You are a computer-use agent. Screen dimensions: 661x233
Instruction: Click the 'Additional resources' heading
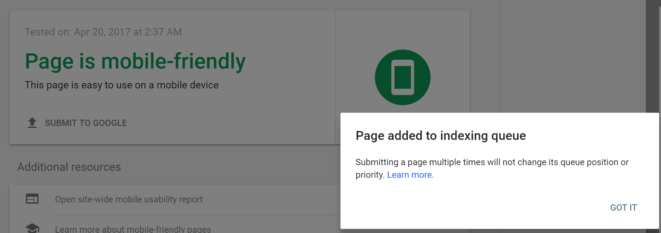point(69,167)
